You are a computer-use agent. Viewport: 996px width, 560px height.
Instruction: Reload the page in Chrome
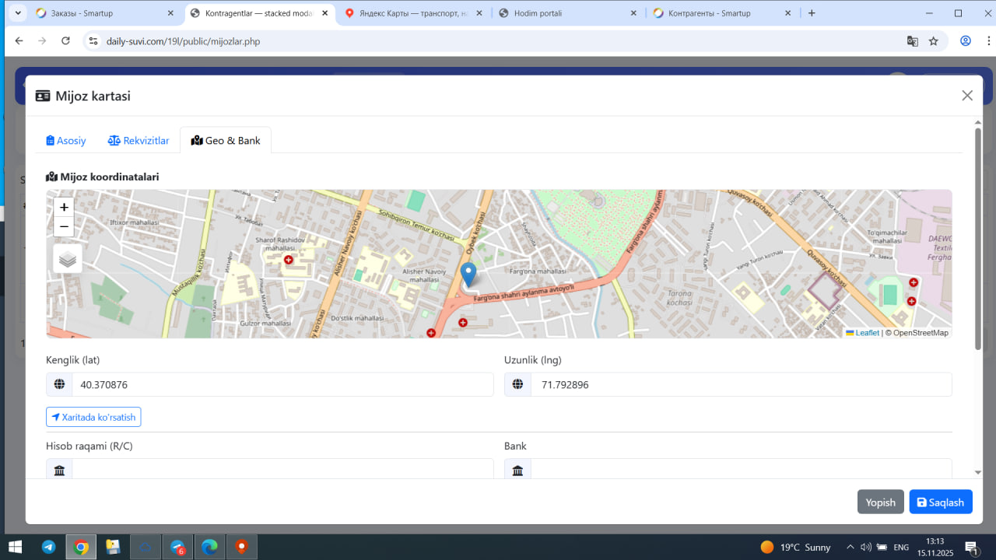tap(65, 41)
